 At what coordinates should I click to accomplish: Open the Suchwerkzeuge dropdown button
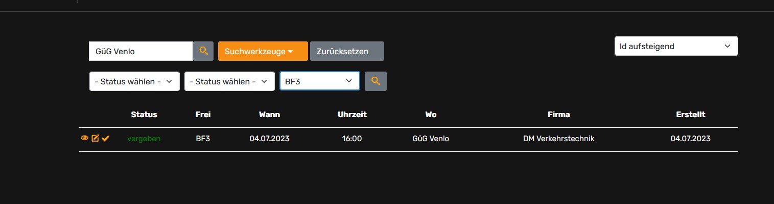click(263, 51)
